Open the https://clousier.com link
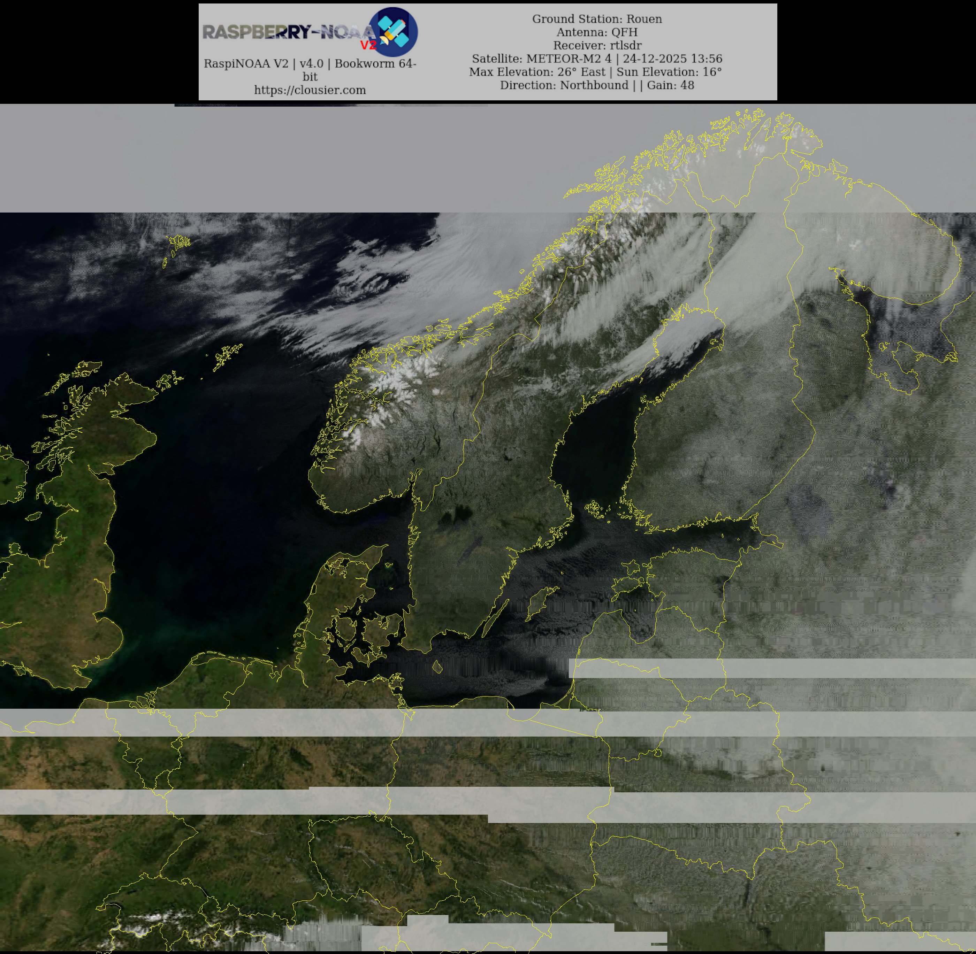976x954 pixels. point(310,90)
